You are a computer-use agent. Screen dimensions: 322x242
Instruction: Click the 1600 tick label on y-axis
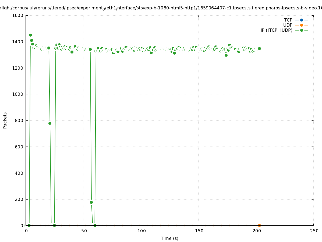(x=18, y=15)
